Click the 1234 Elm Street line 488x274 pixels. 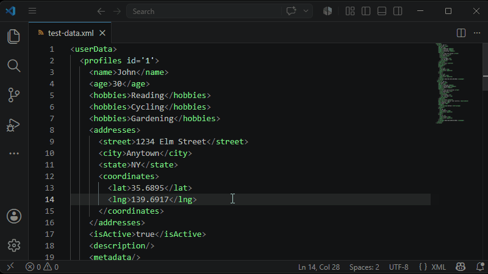point(173,142)
